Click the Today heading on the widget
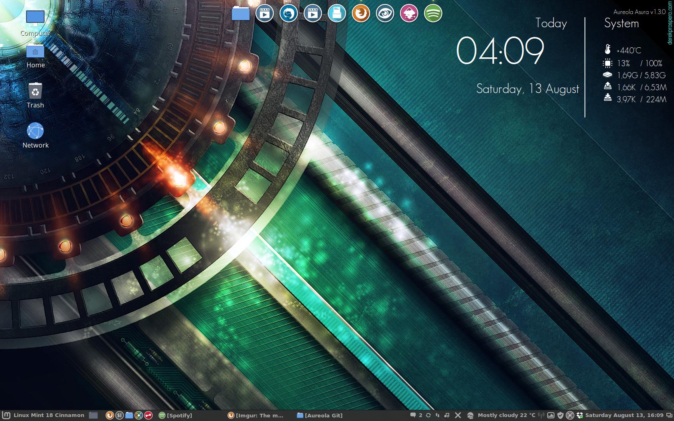Image resolution: width=674 pixels, height=421 pixels. click(551, 24)
